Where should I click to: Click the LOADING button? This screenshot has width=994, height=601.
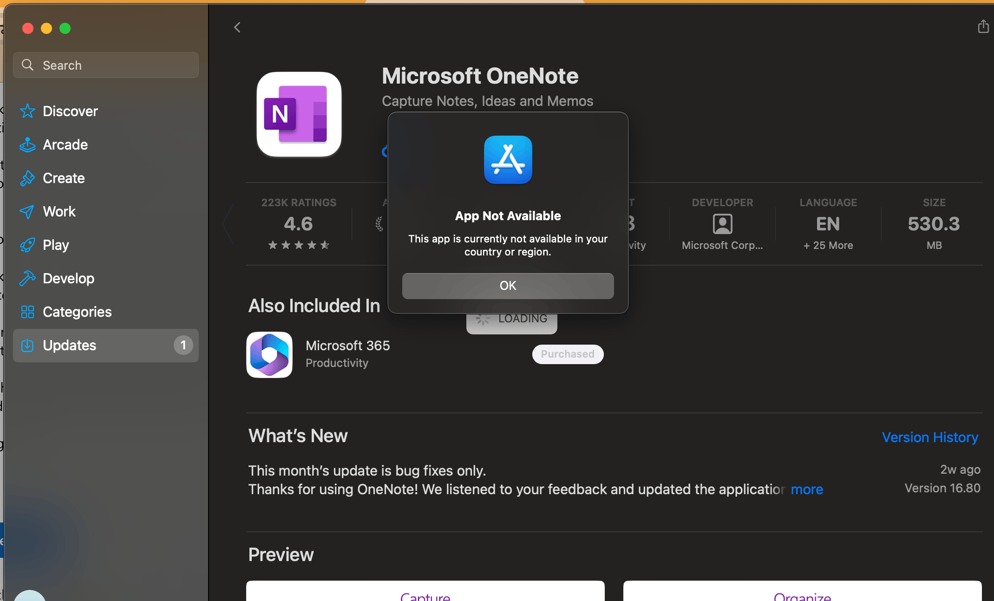click(511, 323)
